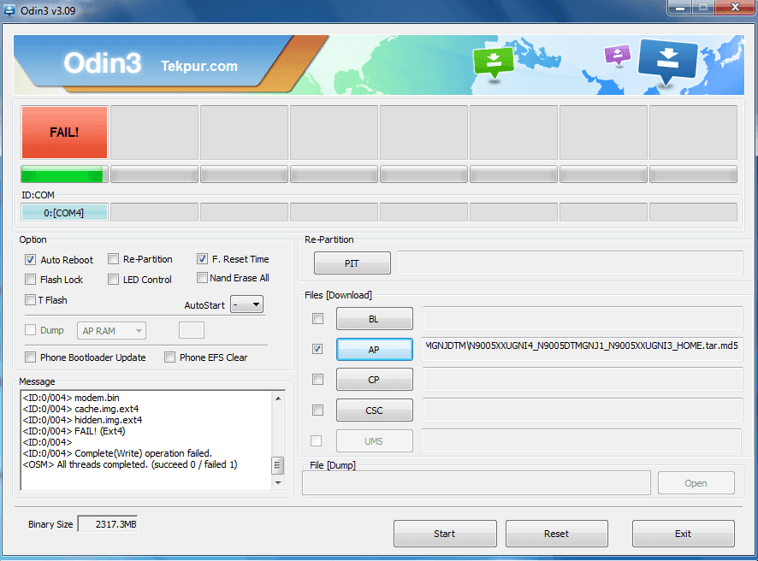Click the CSC file button
The width and height of the screenshot is (758, 561).
click(374, 410)
